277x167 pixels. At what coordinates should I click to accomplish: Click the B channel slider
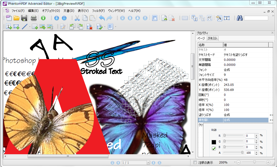233,147
